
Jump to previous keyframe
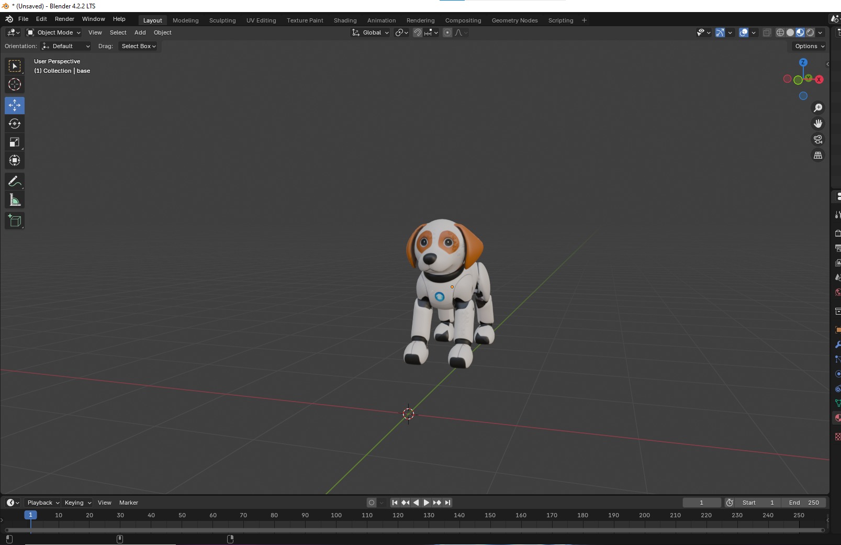pyautogui.click(x=406, y=503)
